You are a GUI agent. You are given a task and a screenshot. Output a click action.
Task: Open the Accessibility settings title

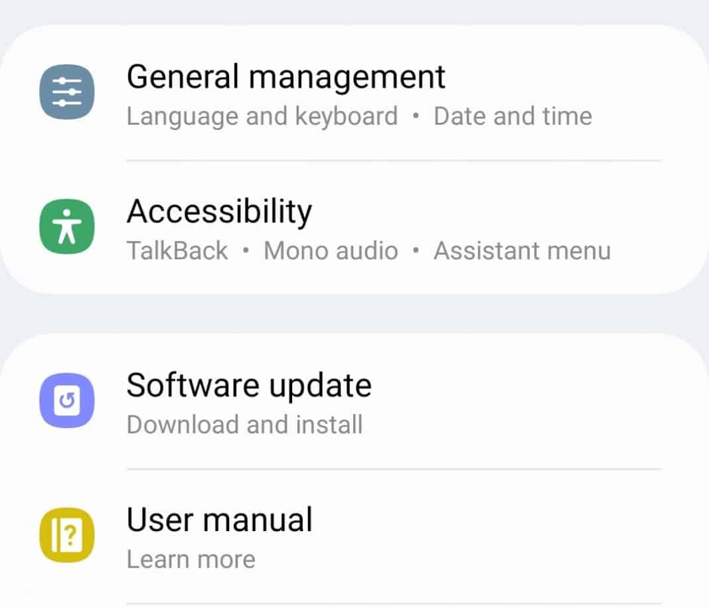coord(219,212)
